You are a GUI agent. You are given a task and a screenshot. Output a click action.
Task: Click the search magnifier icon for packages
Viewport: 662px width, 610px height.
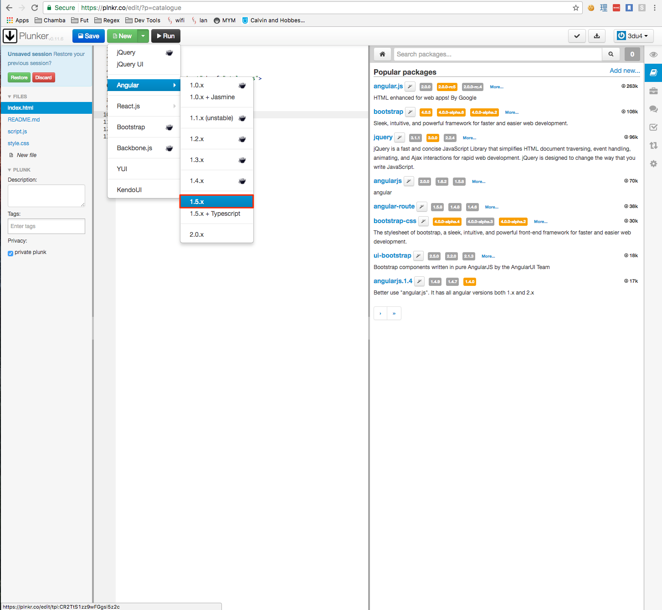(611, 54)
